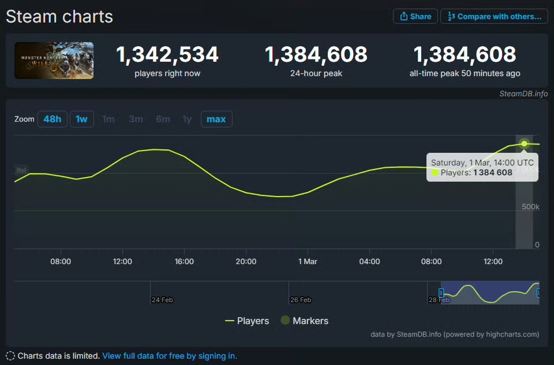Click the 1 Mar x-axis label
This screenshot has height=365, width=554.
click(x=308, y=262)
